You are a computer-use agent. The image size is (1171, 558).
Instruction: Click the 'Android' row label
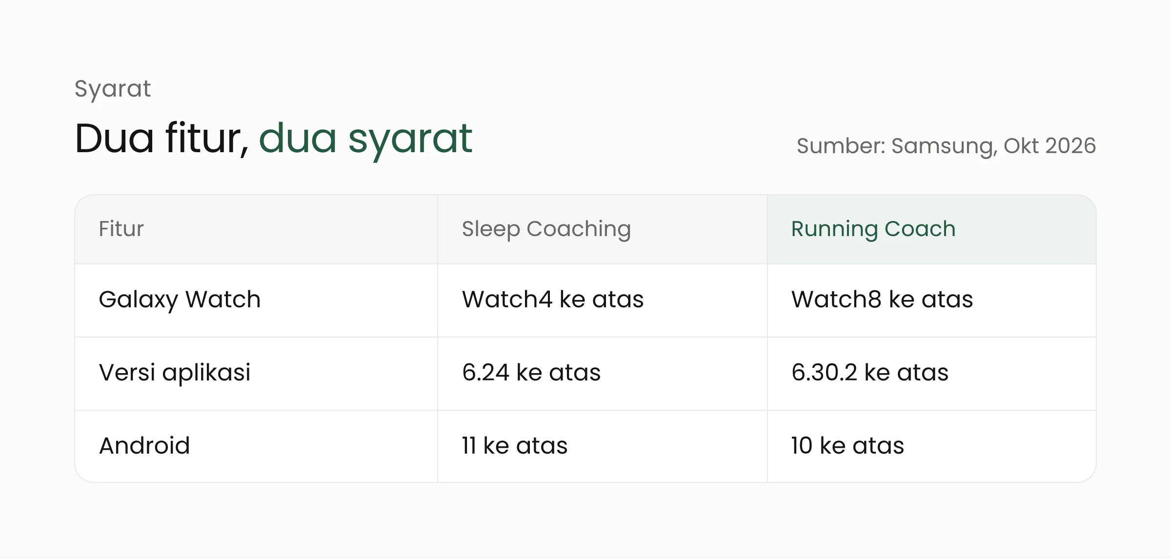144,445
